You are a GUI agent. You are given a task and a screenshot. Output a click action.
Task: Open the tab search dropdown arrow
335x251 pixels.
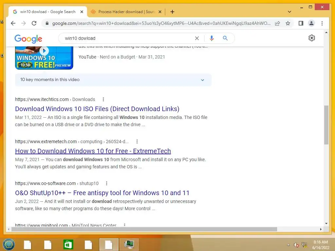289,12
